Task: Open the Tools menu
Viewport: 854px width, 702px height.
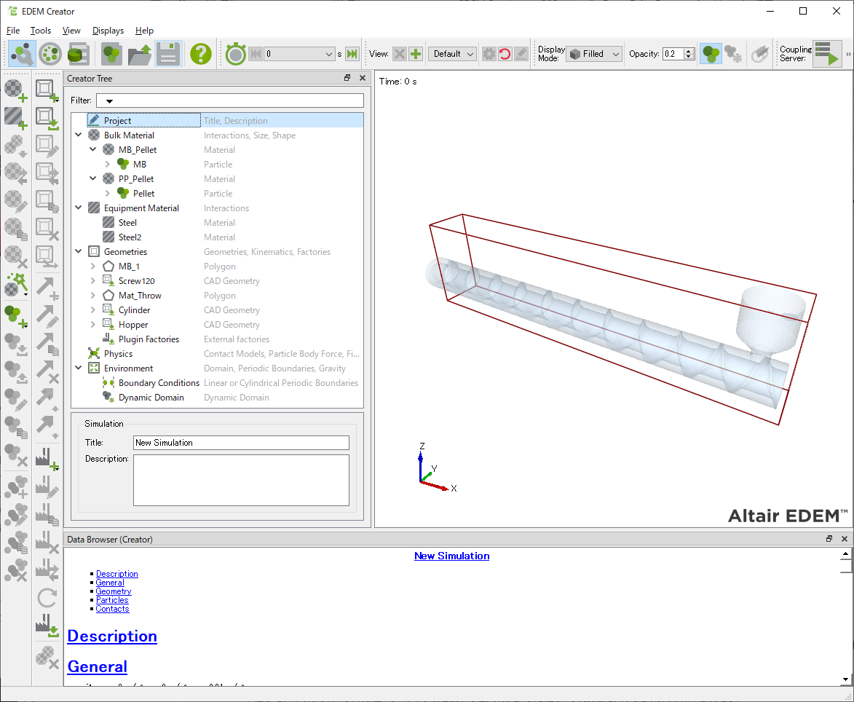Action: (x=41, y=31)
